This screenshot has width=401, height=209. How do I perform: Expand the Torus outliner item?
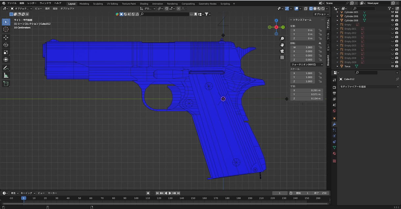pyautogui.click(x=338, y=66)
